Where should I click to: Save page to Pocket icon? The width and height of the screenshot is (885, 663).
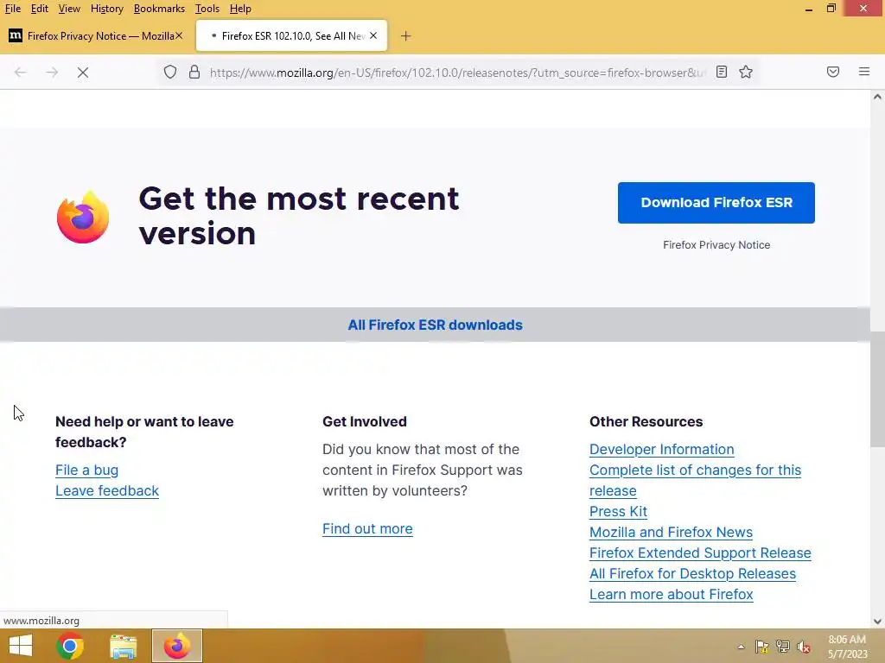coord(833,72)
